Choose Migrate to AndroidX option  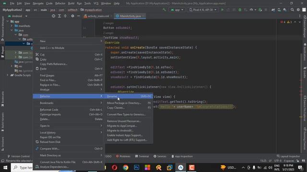click(129, 130)
